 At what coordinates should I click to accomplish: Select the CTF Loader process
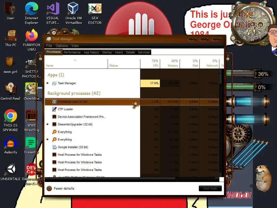[x=132, y=109]
